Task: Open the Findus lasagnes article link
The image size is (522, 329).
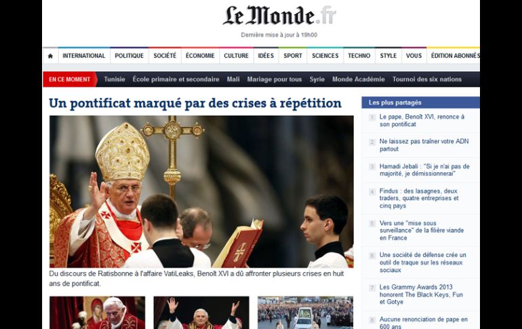Action: [419, 198]
